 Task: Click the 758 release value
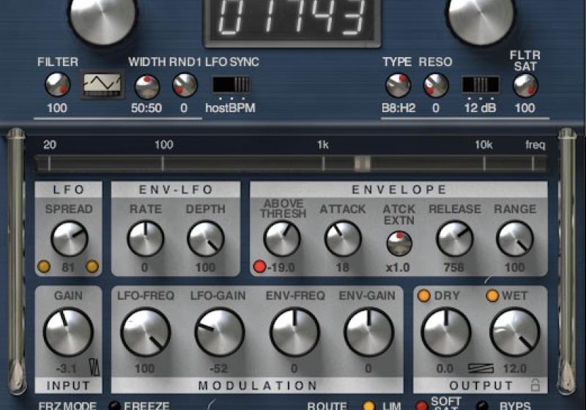pyautogui.click(x=453, y=267)
